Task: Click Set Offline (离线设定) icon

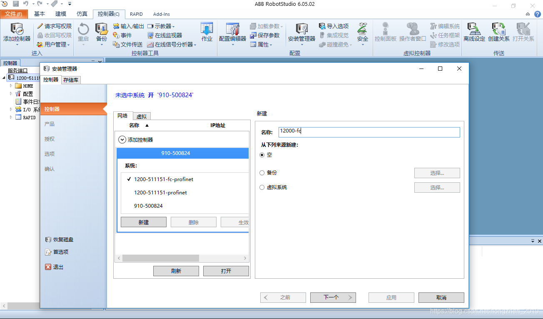Action: (474, 33)
